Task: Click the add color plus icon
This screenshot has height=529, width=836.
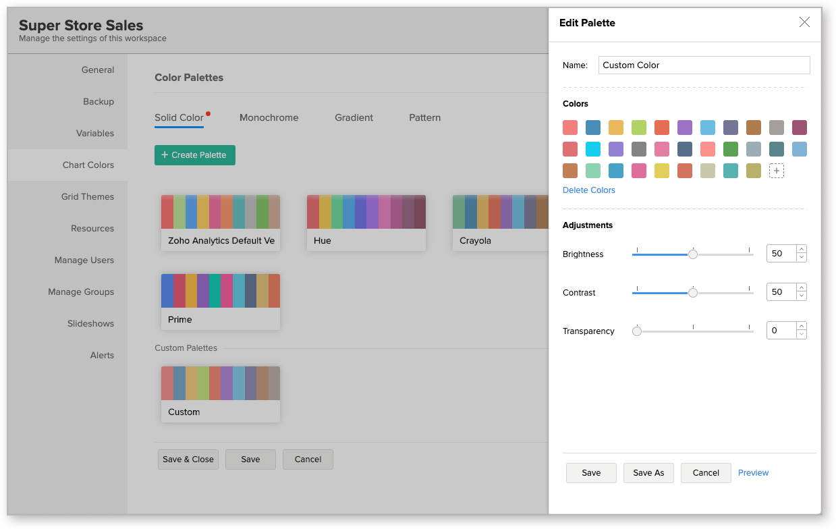Action: pyautogui.click(x=776, y=171)
